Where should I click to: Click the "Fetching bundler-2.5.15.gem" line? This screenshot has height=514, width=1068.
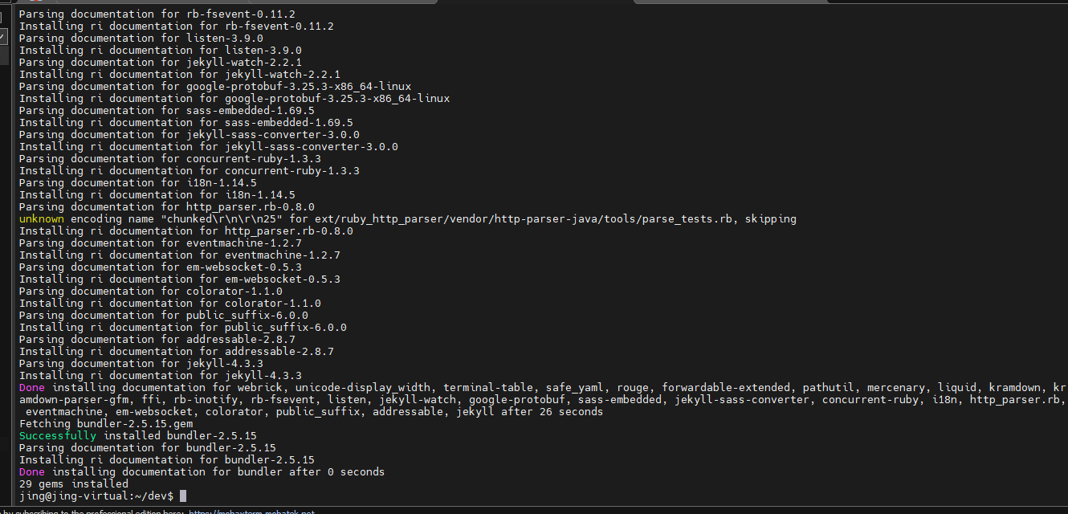click(x=106, y=423)
